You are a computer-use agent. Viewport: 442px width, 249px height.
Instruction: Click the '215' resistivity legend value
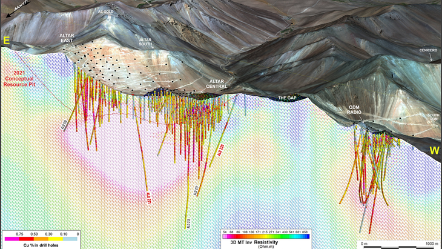[x=265, y=232]
